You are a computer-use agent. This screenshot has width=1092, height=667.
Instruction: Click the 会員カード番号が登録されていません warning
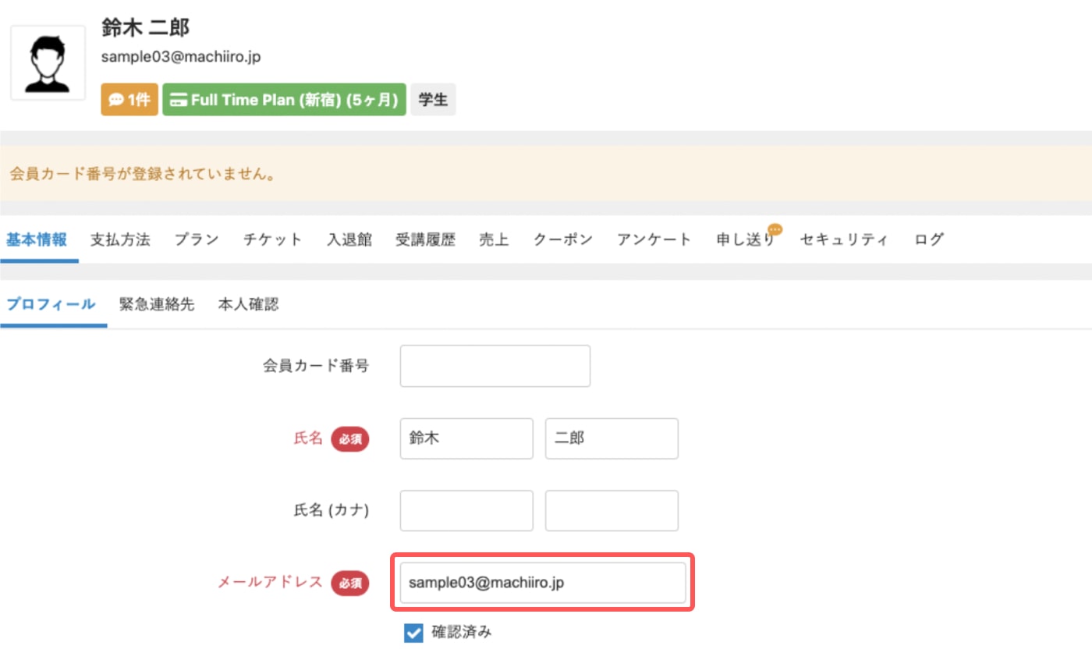[143, 174]
